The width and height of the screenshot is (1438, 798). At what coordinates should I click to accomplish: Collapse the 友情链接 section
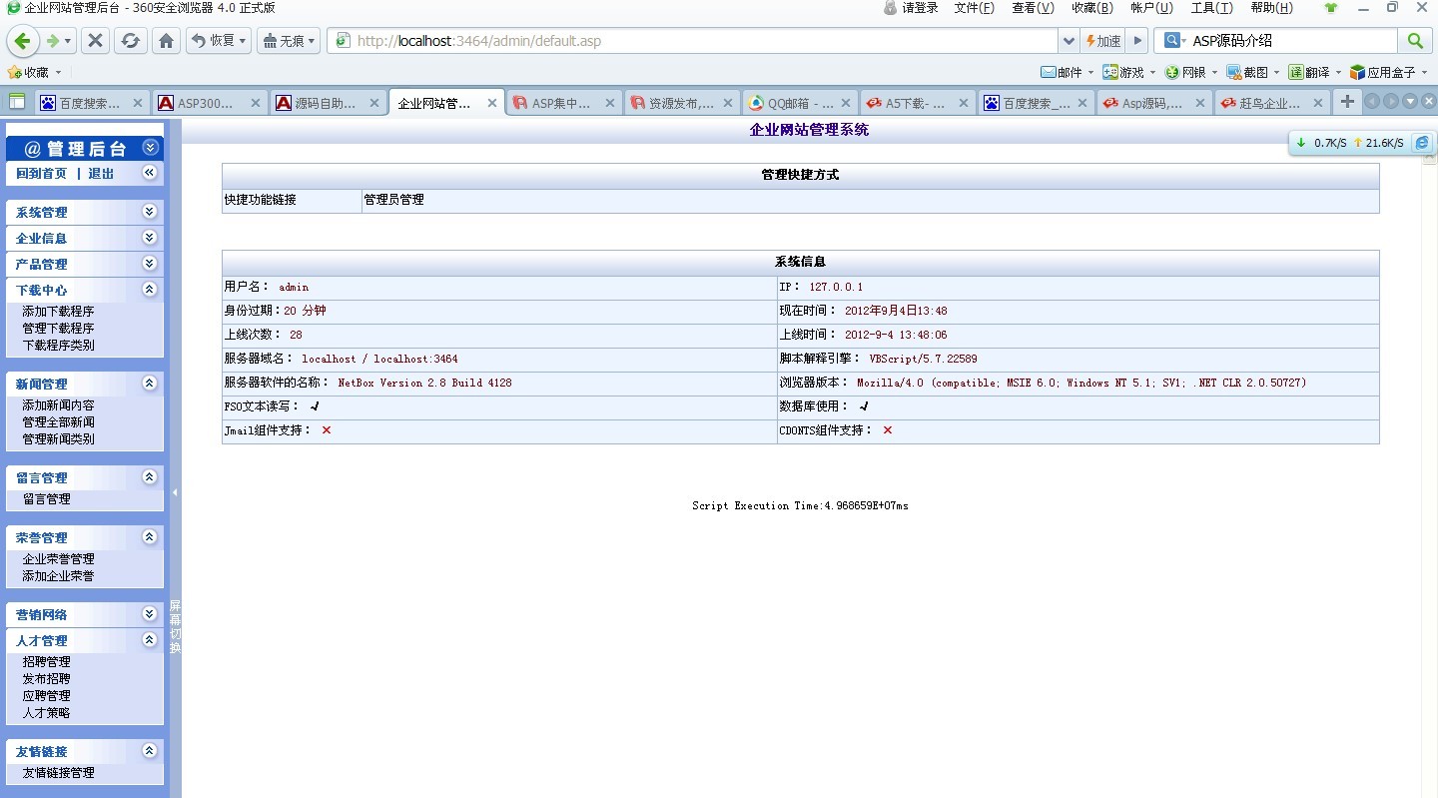click(150, 751)
